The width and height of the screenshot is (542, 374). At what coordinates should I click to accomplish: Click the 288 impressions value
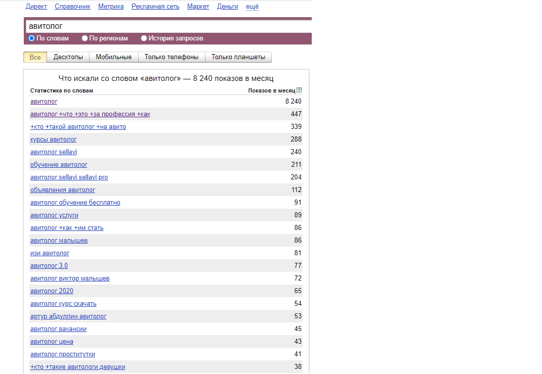296,139
